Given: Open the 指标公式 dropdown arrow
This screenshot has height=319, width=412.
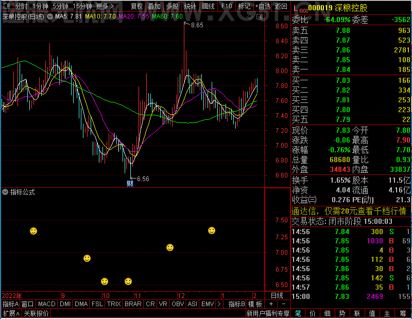Looking at the screenshot, I should (5, 192).
